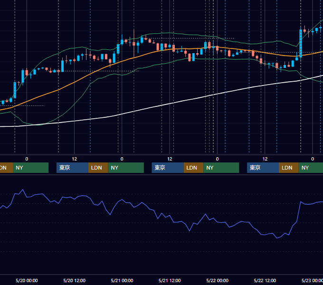Click the 5/20 12:00 date label
The height and width of the screenshot is (285, 323).
pos(75,280)
